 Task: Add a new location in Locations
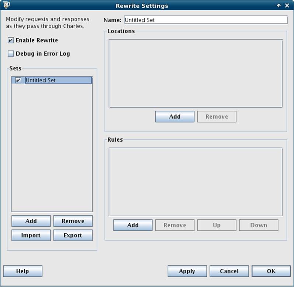click(x=175, y=117)
